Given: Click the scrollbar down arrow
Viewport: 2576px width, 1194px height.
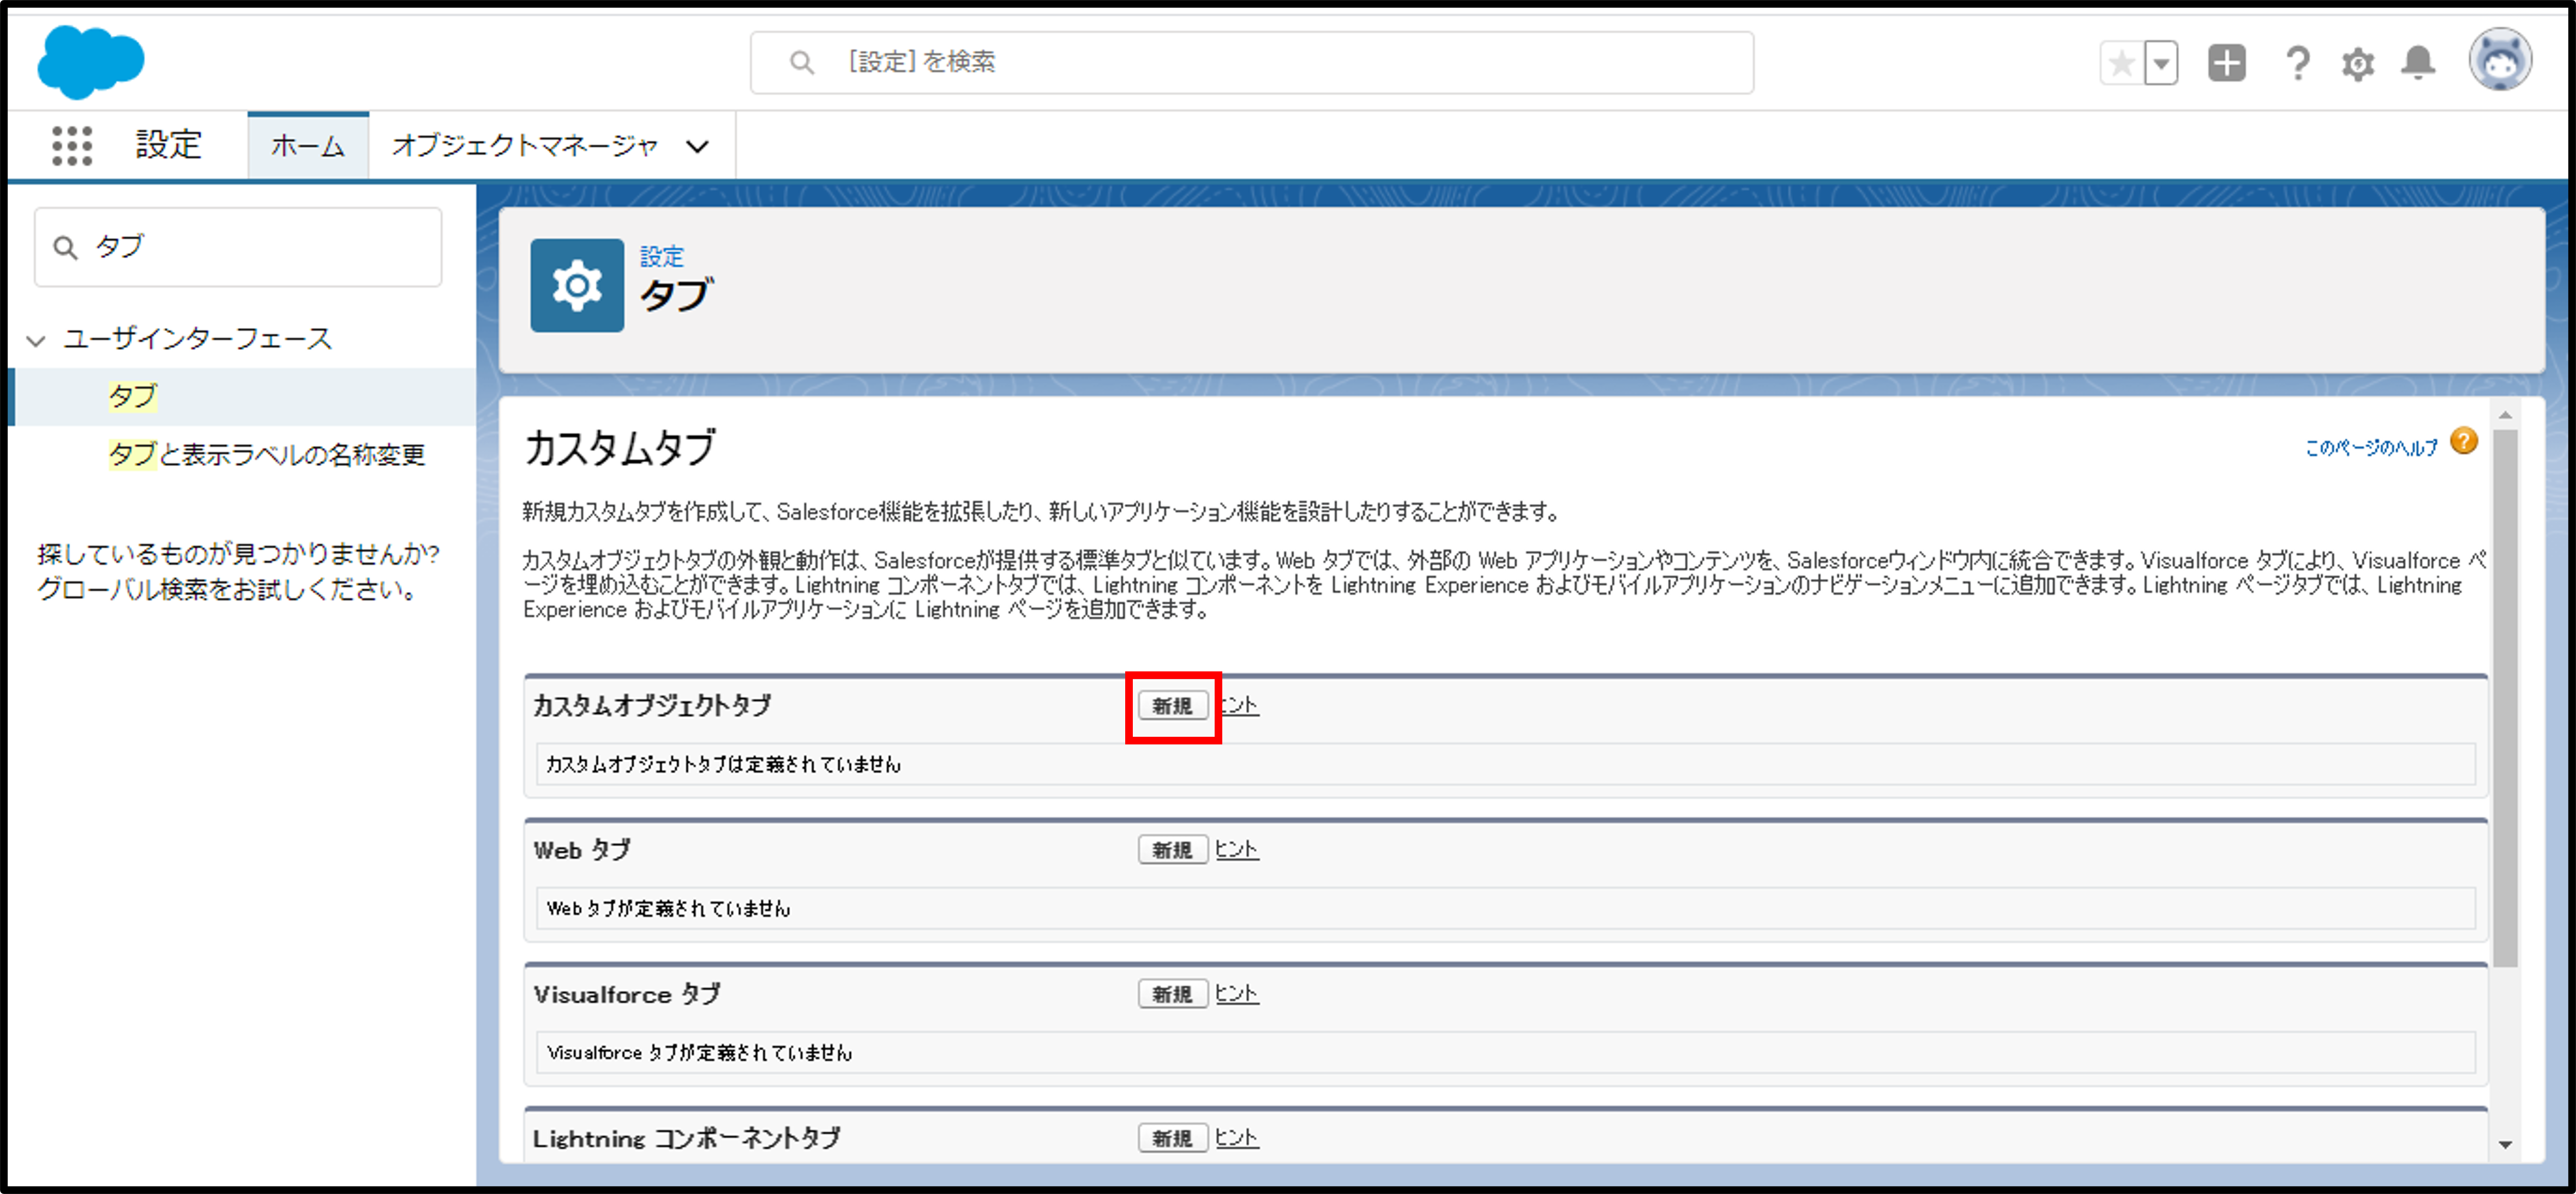Looking at the screenshot, I should (x=2505, y=1144).
